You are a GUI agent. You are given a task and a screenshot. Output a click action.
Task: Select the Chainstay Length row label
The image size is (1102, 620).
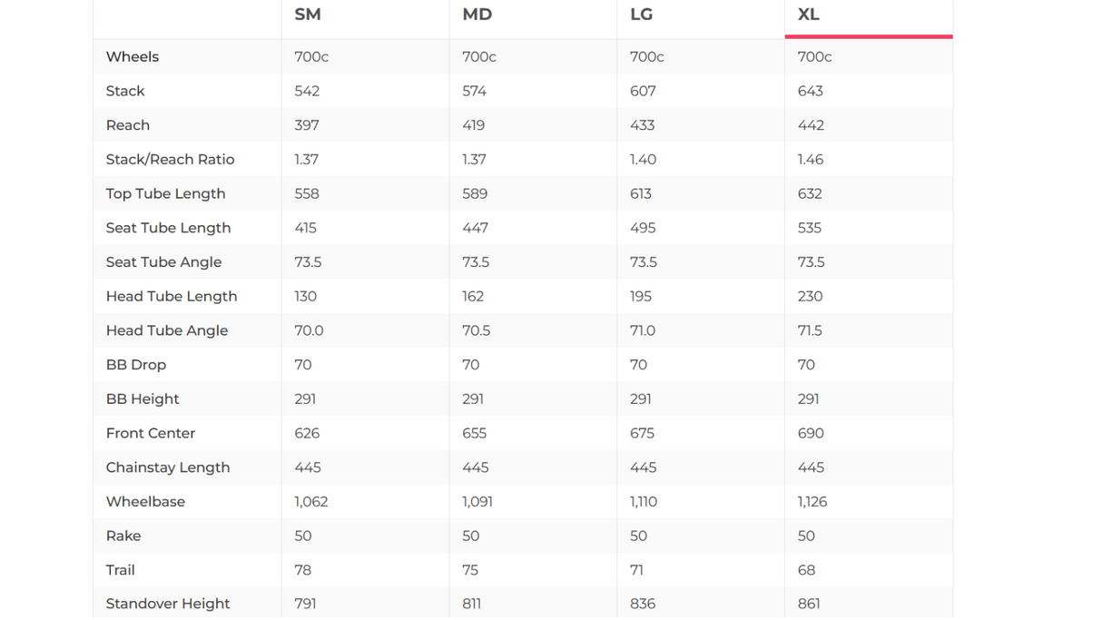point(168,467)
